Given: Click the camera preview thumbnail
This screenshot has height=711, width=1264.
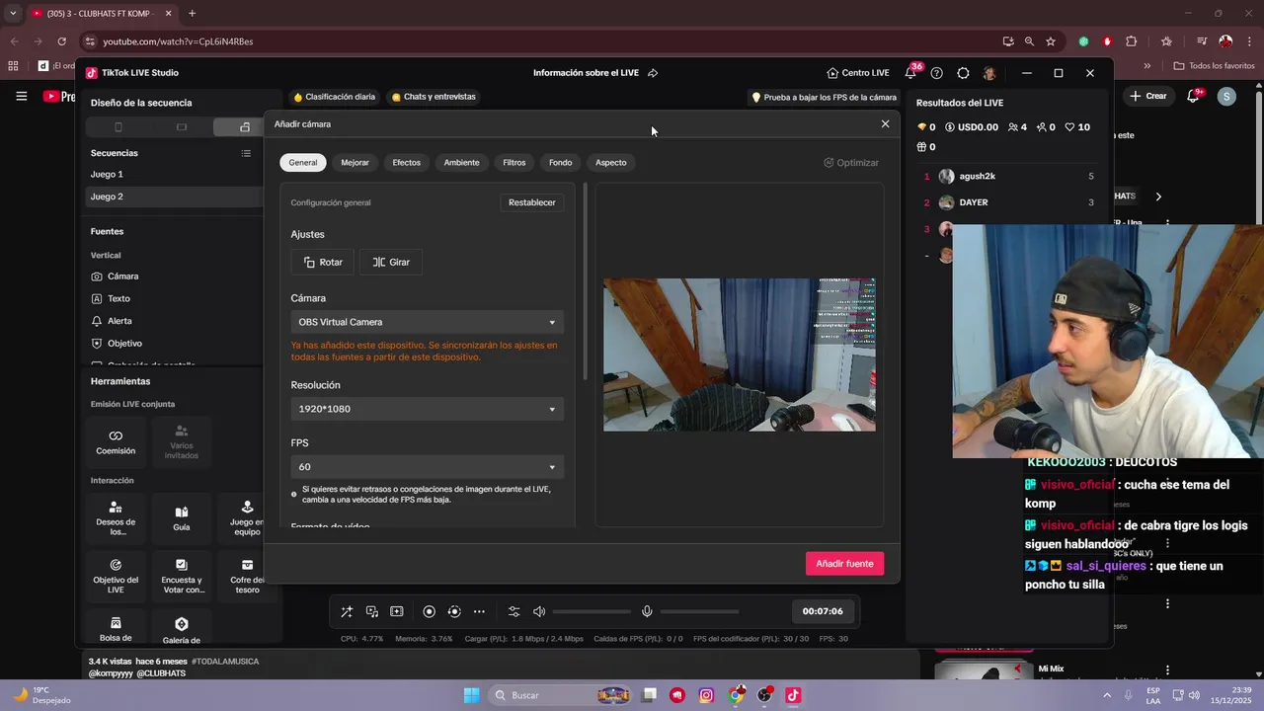Looking at the screenshot, I should (740, 355).
